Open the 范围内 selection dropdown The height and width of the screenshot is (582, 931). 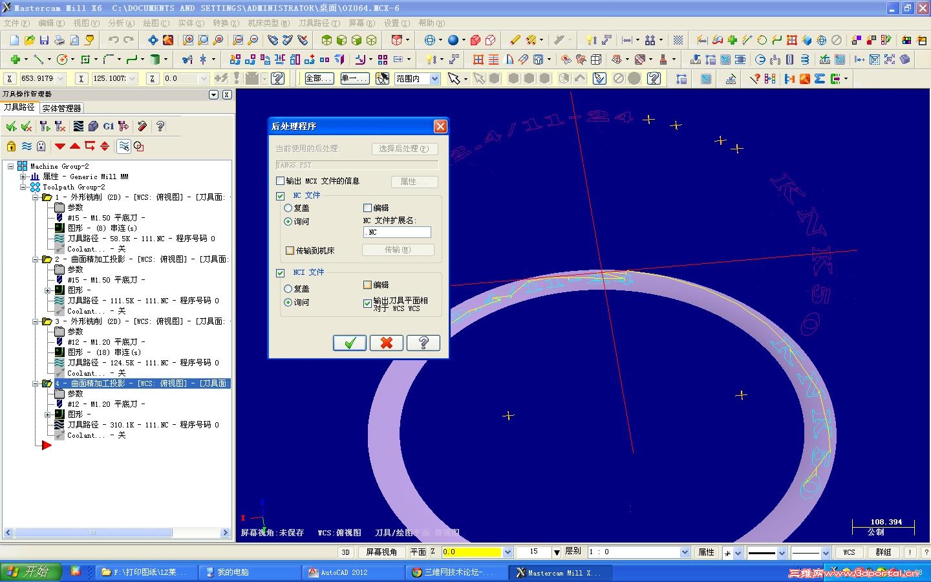click(434, 79)
